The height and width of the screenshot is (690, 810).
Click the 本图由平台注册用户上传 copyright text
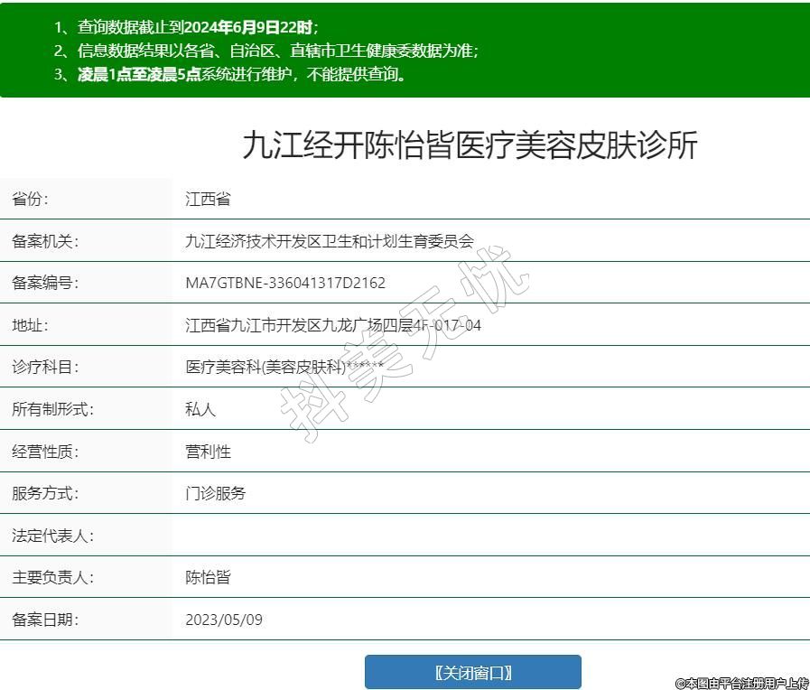point(741,683)
